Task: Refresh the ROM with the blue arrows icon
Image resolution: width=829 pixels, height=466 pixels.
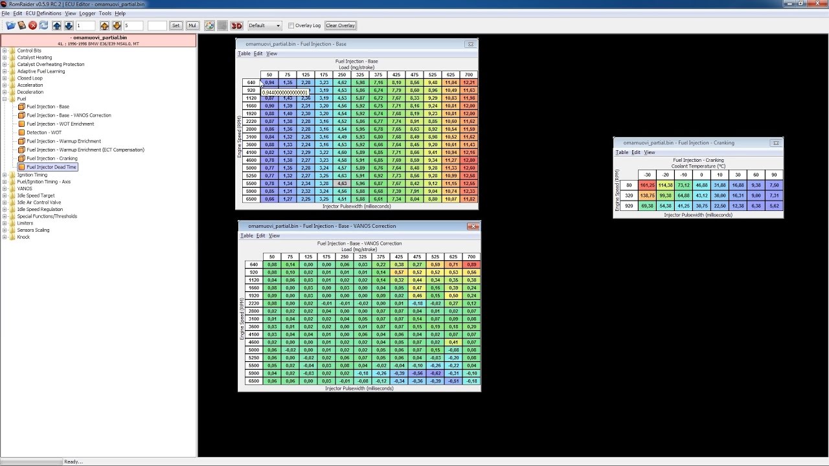Action: coord(43,25)
